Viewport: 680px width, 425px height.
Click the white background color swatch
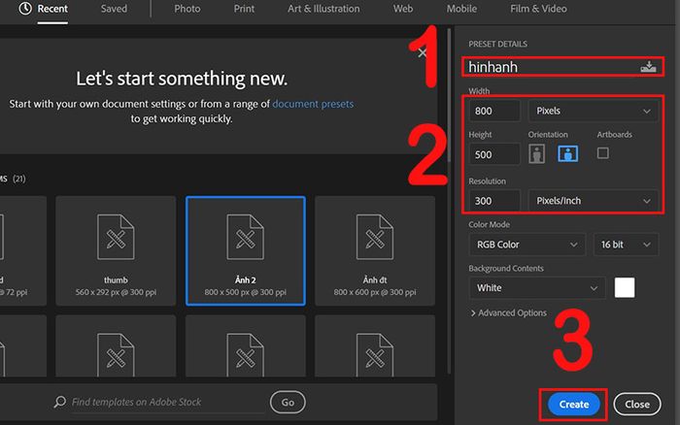pyautogui.click(x=625, y=287)
